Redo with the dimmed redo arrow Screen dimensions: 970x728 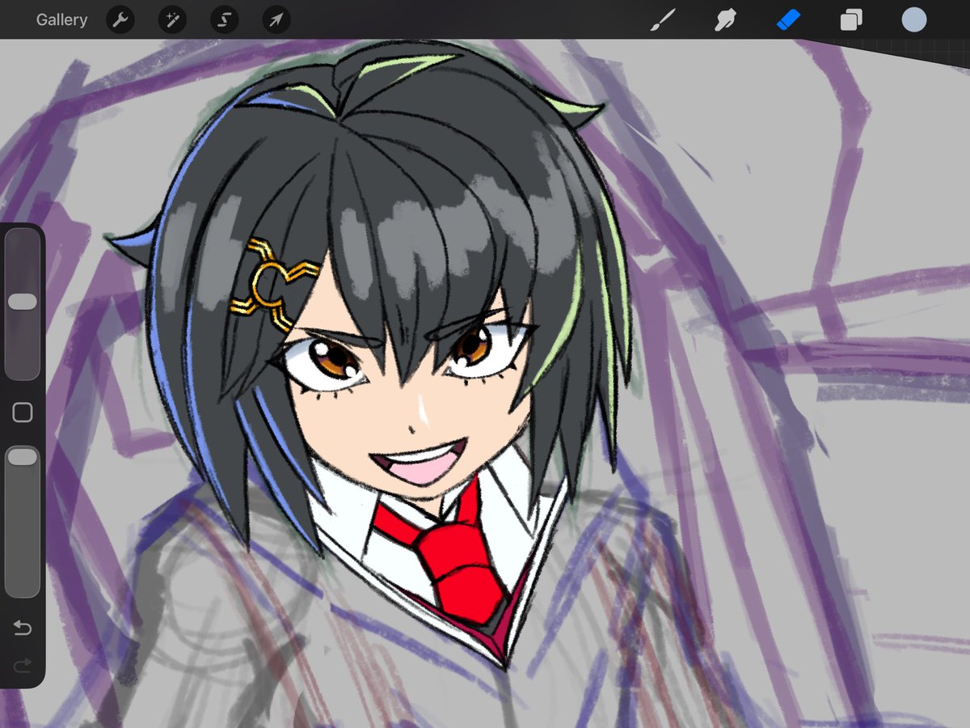[23, 665]
